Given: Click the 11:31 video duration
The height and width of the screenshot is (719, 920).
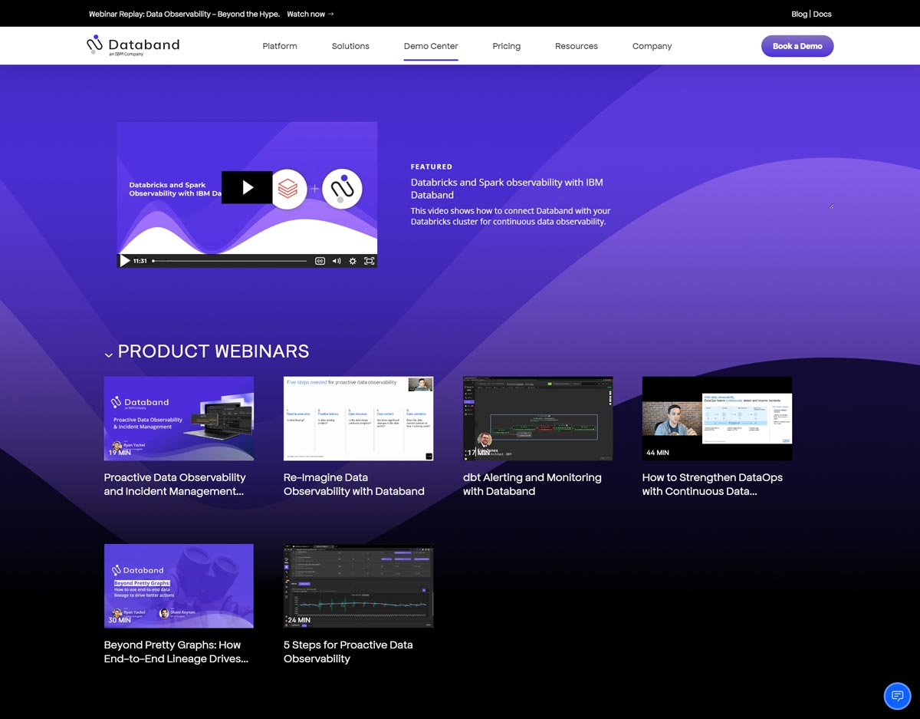Looking at the screenshot, I should pyautogui.click(x=140, y=261).
